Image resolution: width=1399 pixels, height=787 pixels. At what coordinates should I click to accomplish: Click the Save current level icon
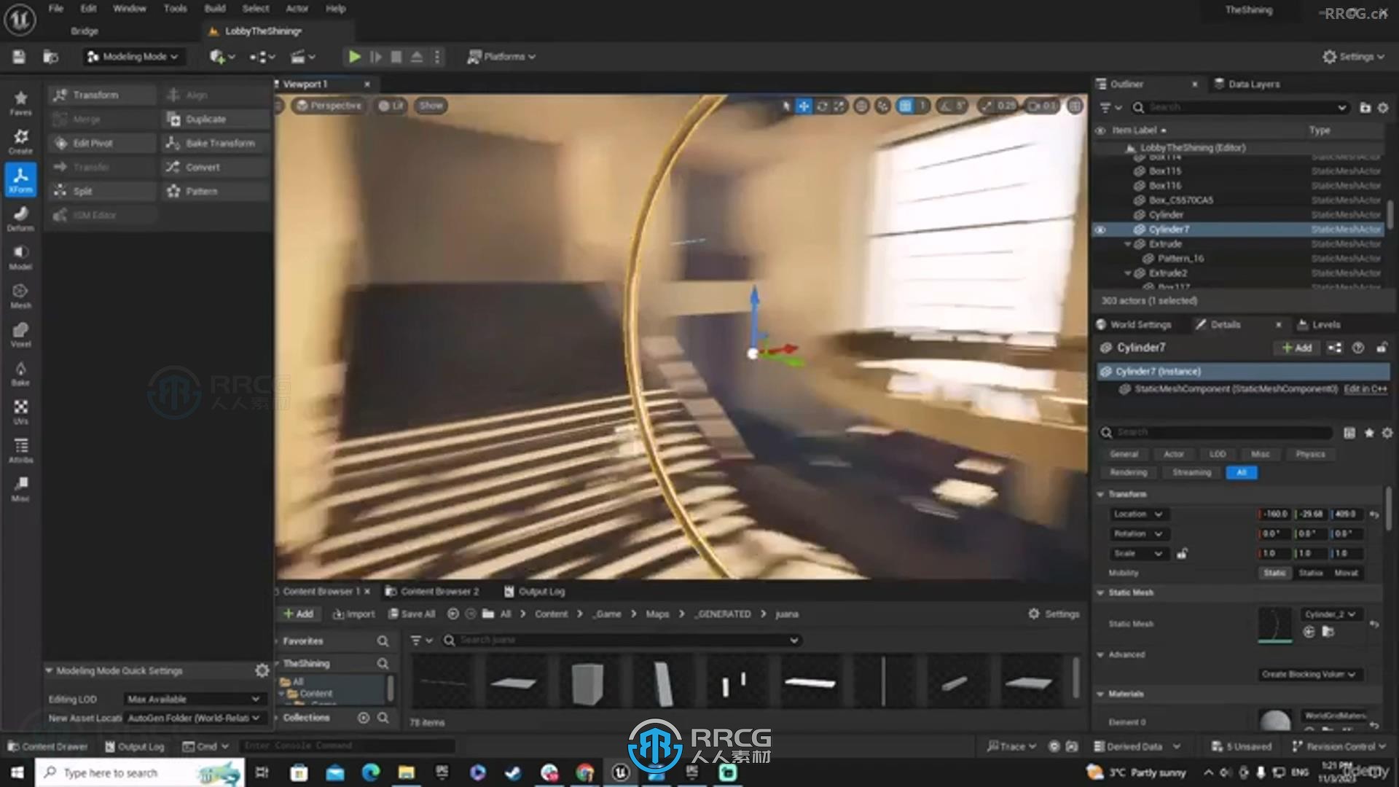[x=19, y=57]
